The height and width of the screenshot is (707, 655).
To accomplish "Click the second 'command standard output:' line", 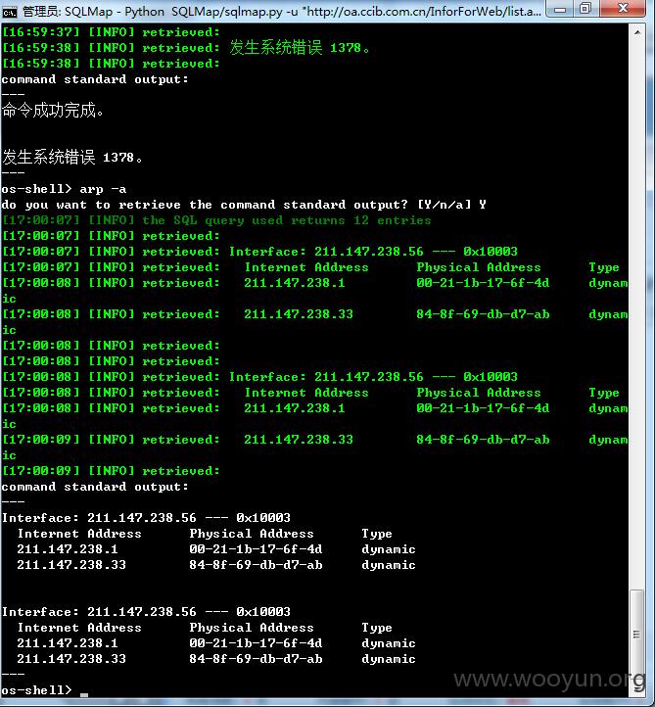I will coord(95,487).
